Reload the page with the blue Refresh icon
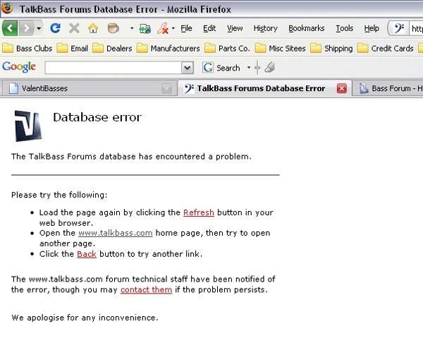The height and width of the screenshot is (338, 423). [55, 28]
